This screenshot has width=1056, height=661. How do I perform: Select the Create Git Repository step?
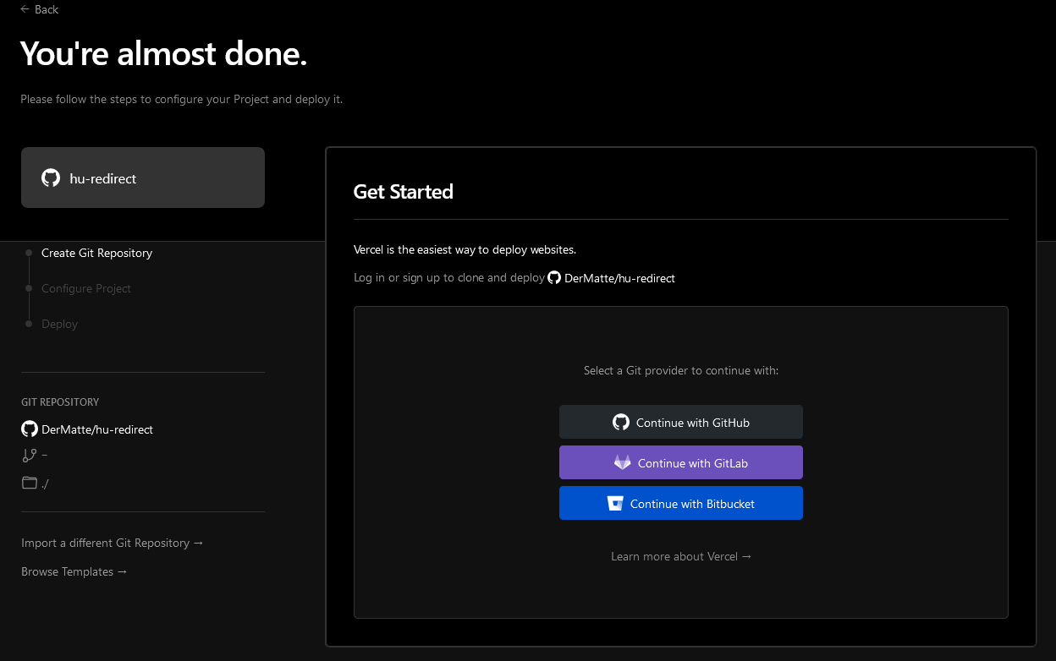coord(96,253)
